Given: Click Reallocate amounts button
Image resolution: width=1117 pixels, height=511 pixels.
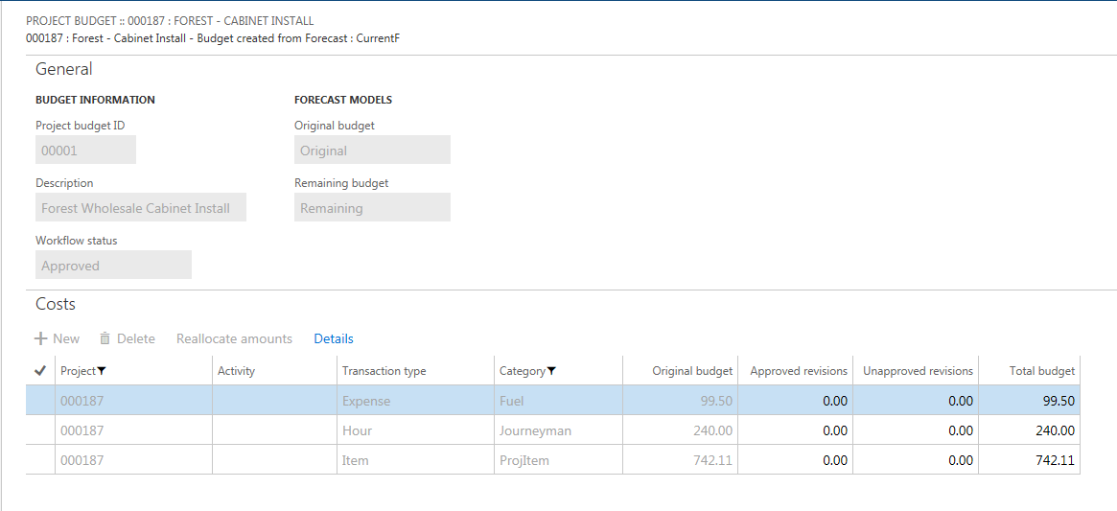Looking at the screenshot, I should (x=234, y=338).
